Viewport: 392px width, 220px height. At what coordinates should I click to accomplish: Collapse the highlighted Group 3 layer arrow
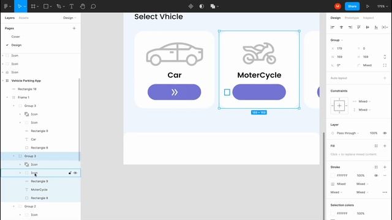(x=13, y=156)
